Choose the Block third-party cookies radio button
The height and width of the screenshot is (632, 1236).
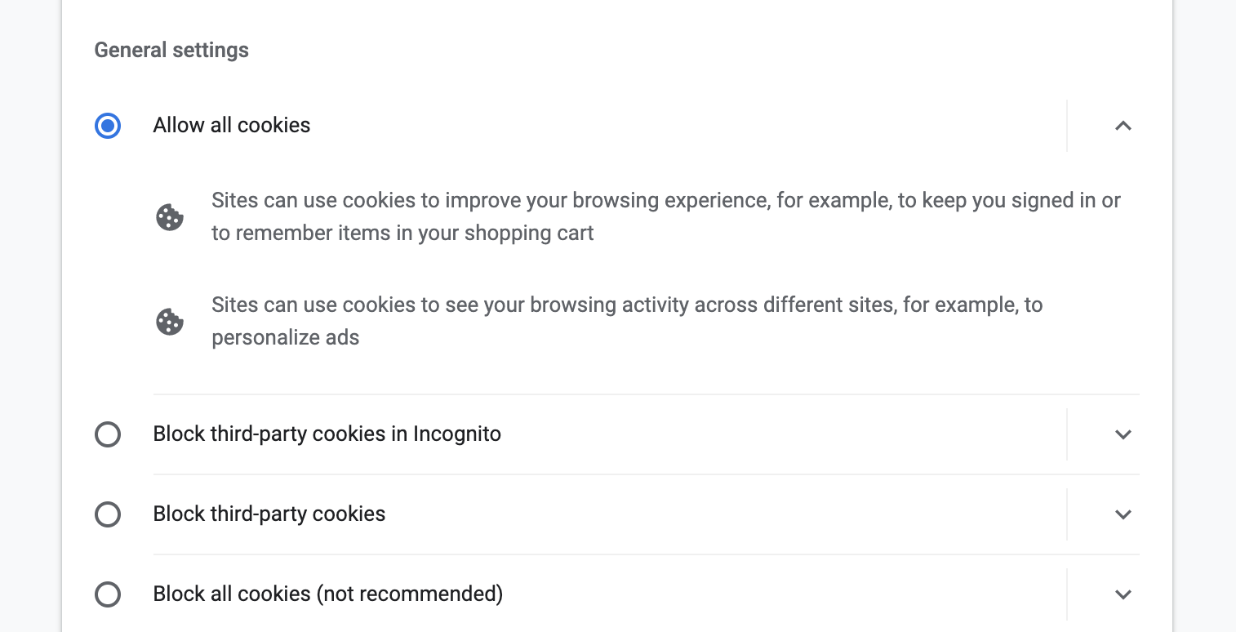click(x=108, y=514)
